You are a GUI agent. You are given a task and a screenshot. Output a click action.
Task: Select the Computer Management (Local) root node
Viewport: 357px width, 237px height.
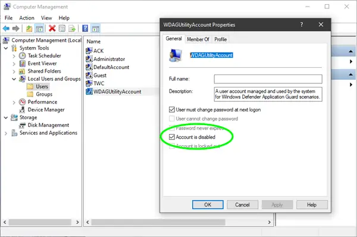pyautogui.click(x=46, y=40)
